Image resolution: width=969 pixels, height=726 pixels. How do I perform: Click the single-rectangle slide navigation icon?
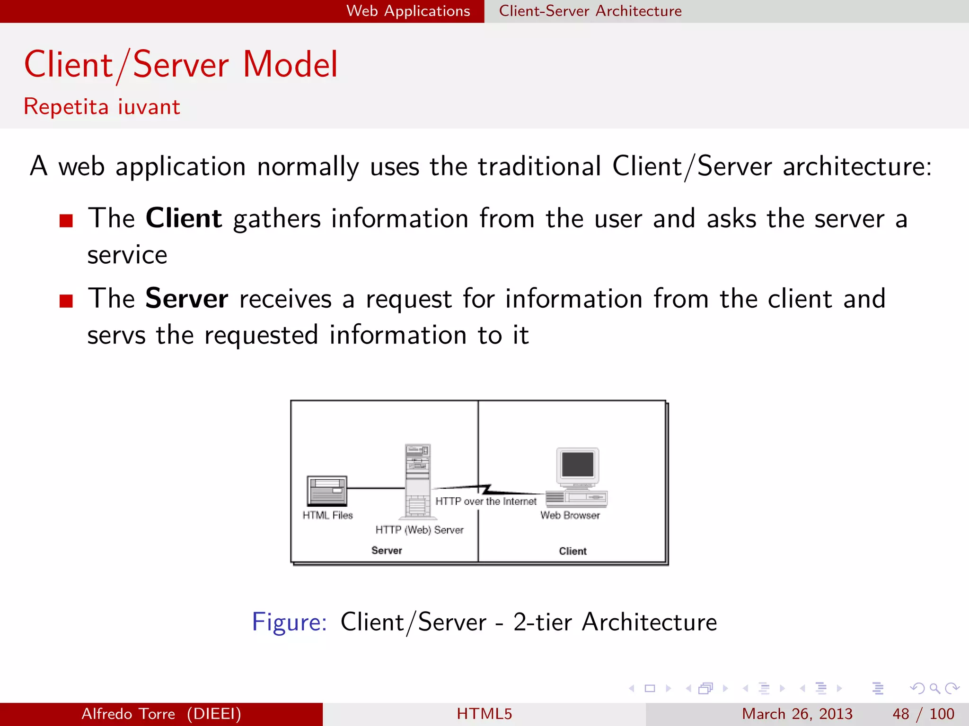coord(650,689)
